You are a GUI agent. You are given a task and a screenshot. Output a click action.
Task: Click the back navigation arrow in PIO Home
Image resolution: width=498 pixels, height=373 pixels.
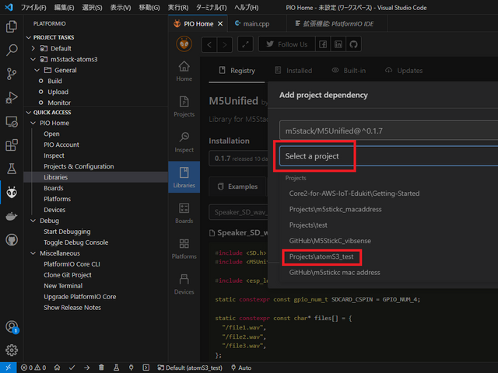coord(209,44)
